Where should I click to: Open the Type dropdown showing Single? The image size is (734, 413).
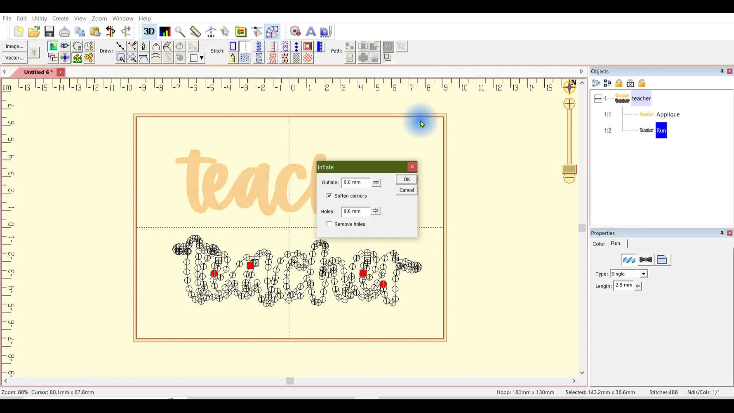point(643,274)
